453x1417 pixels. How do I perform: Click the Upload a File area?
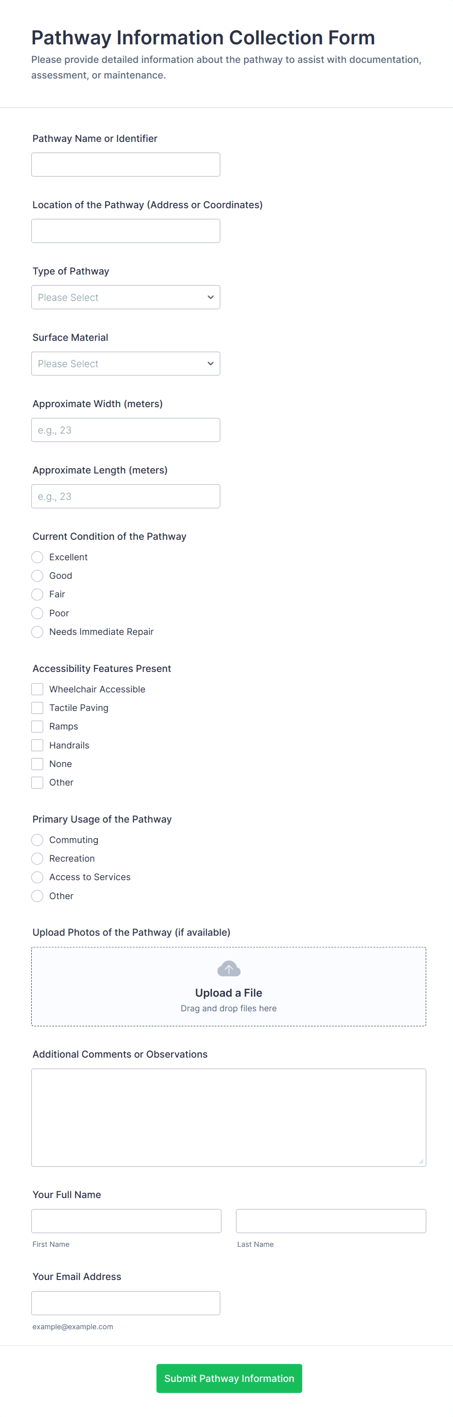(229, 993)
